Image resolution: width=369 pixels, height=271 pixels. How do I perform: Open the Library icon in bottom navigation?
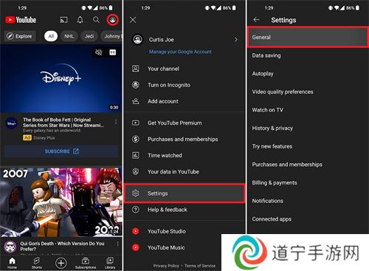[x=110, y=261]
